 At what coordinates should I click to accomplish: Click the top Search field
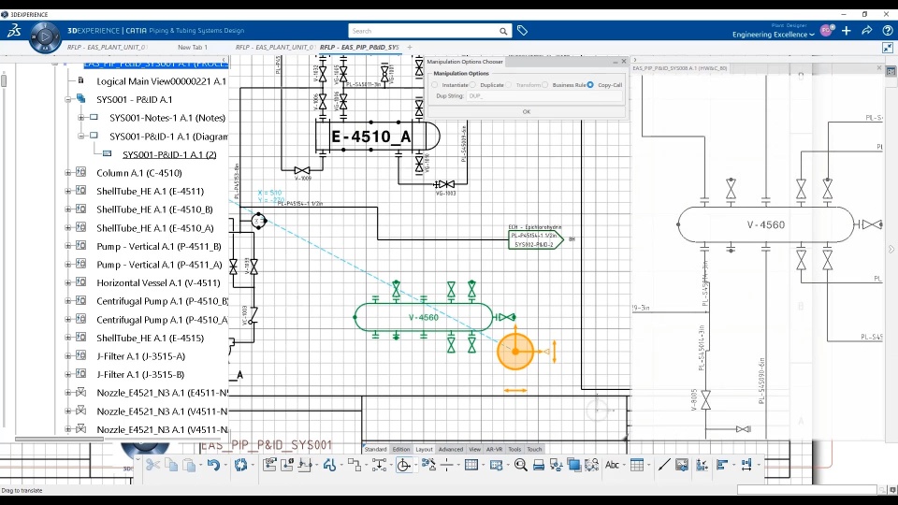424,31
